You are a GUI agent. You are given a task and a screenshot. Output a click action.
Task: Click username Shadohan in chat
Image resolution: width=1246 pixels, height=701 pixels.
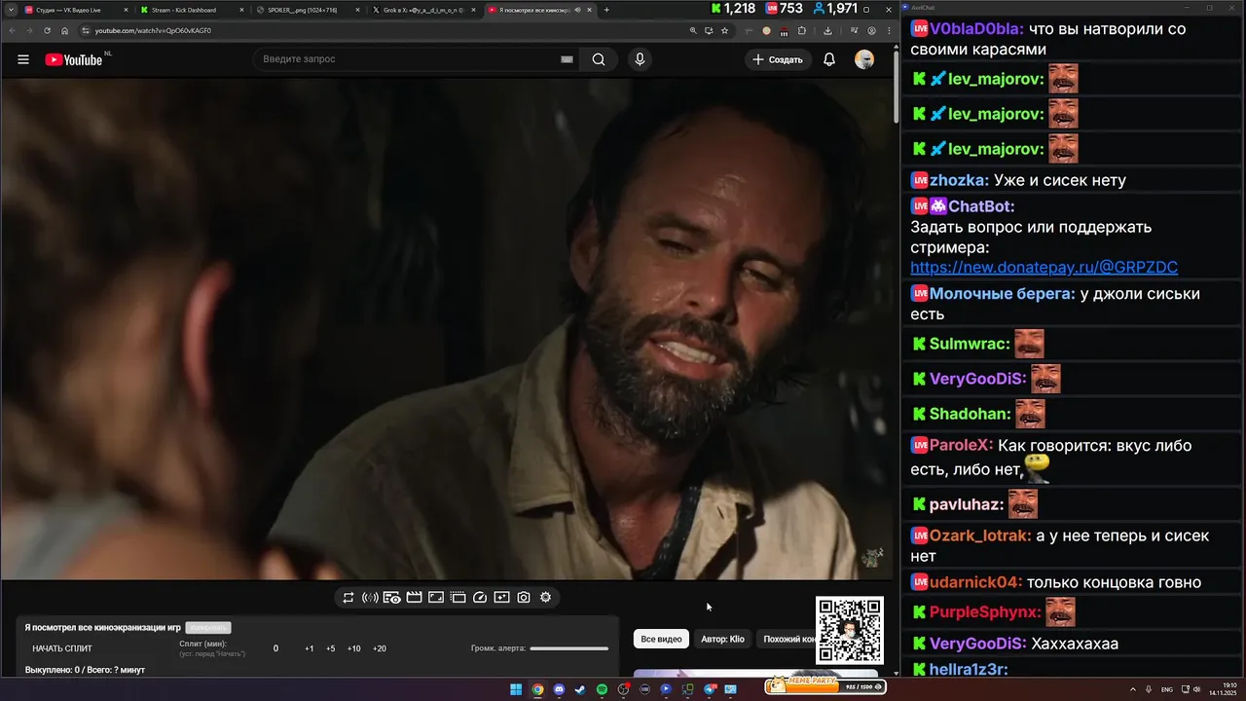tap(970, 414)
